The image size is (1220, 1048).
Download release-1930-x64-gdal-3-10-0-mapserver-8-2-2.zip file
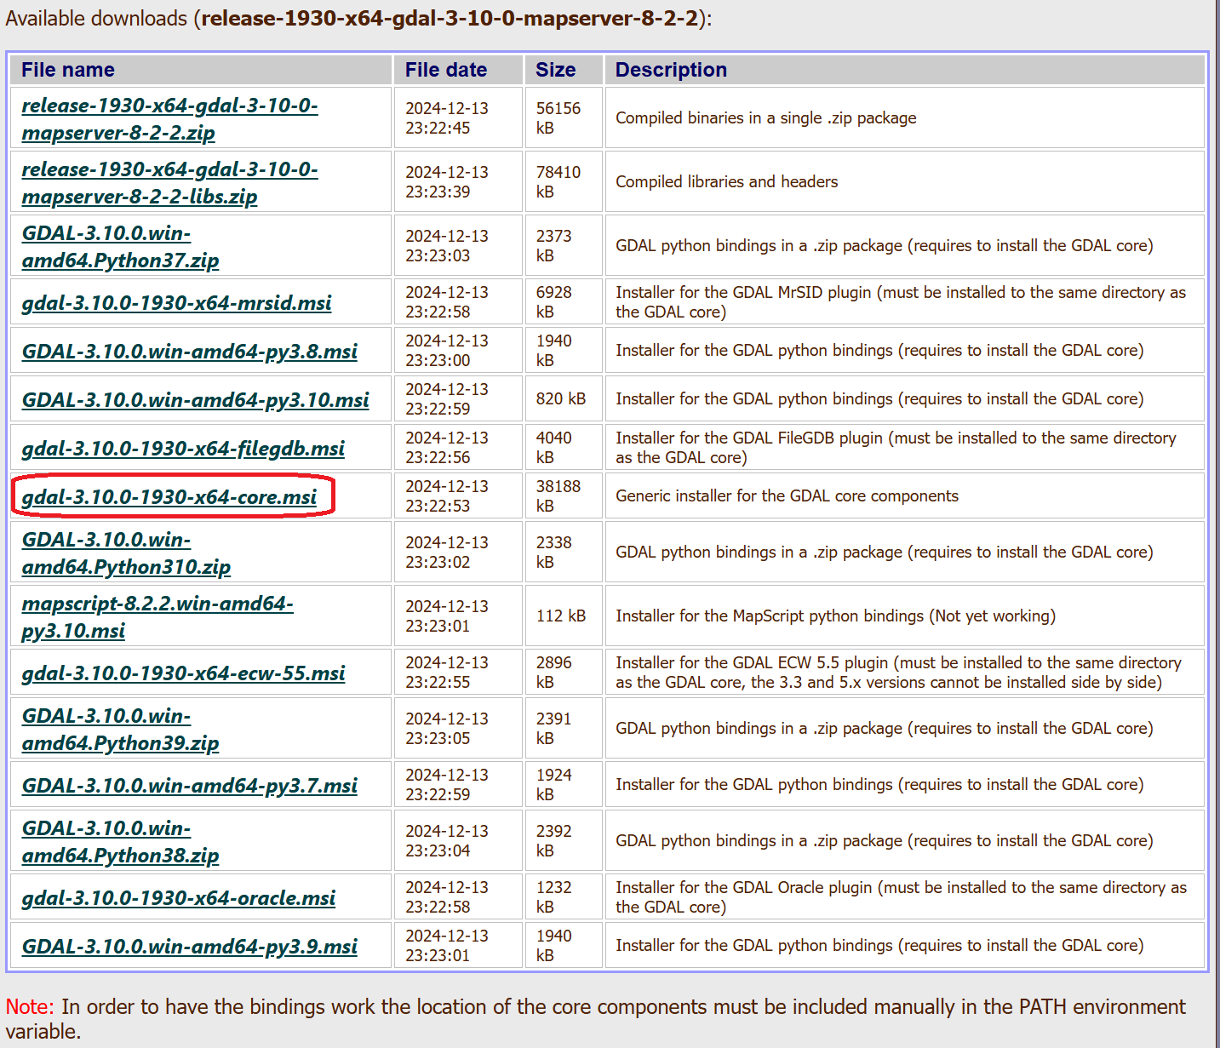click(x=169, y=106)
